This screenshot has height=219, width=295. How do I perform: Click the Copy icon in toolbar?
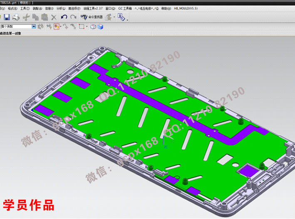(x=35, y=17)
